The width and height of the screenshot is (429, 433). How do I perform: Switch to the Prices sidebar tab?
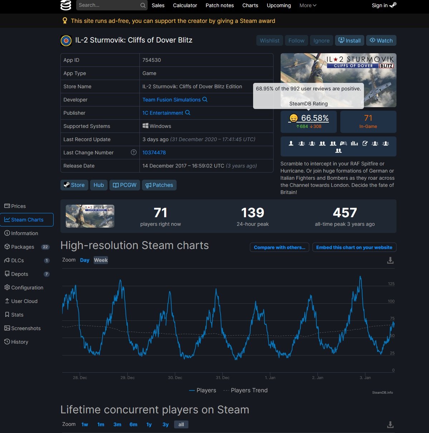(27, 206)
